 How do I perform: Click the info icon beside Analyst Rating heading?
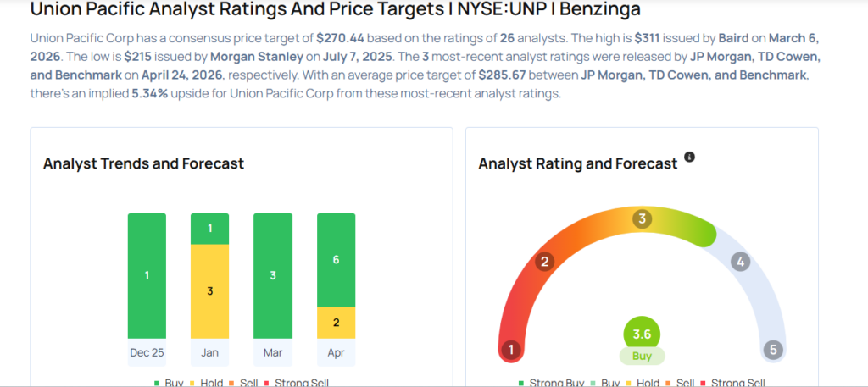pyautogui.click(x=689, y=158)
